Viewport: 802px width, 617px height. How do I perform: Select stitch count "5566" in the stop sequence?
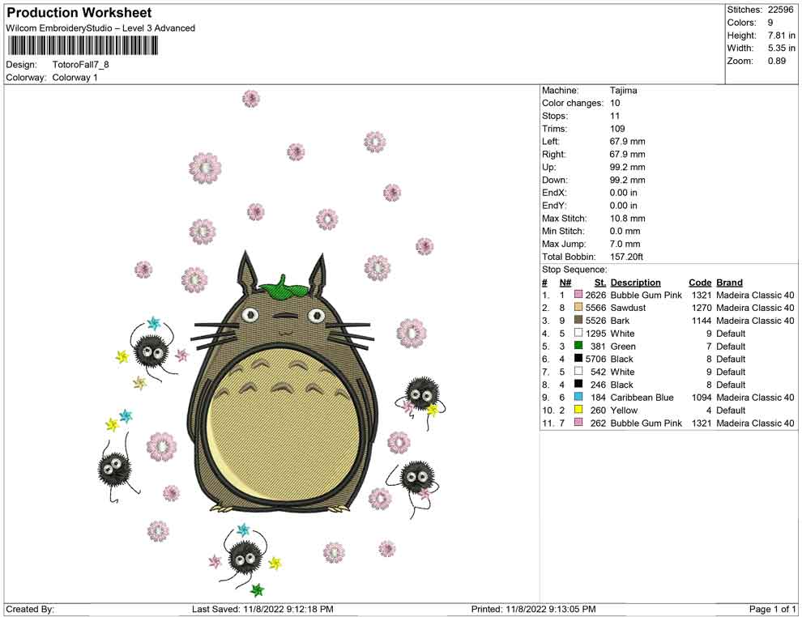pyautogui.click(x=596, y=308)
